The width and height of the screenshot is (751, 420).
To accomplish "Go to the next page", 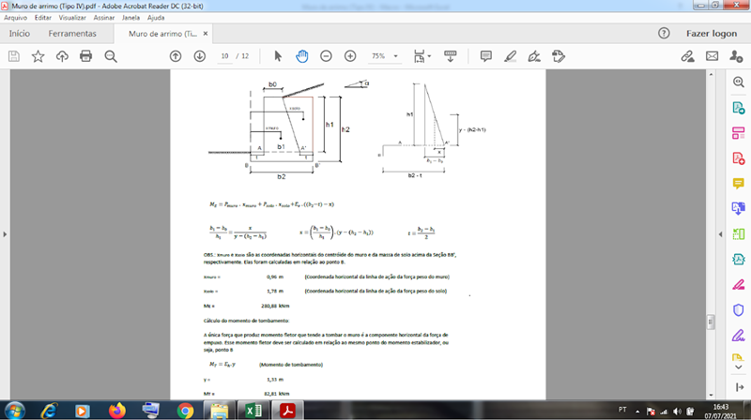I will [x=200, y=56].
